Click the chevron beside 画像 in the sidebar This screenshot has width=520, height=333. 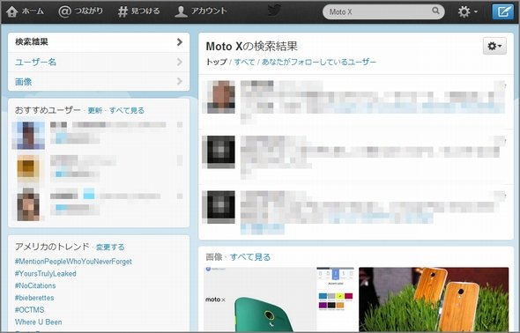[x=180, y=81]
